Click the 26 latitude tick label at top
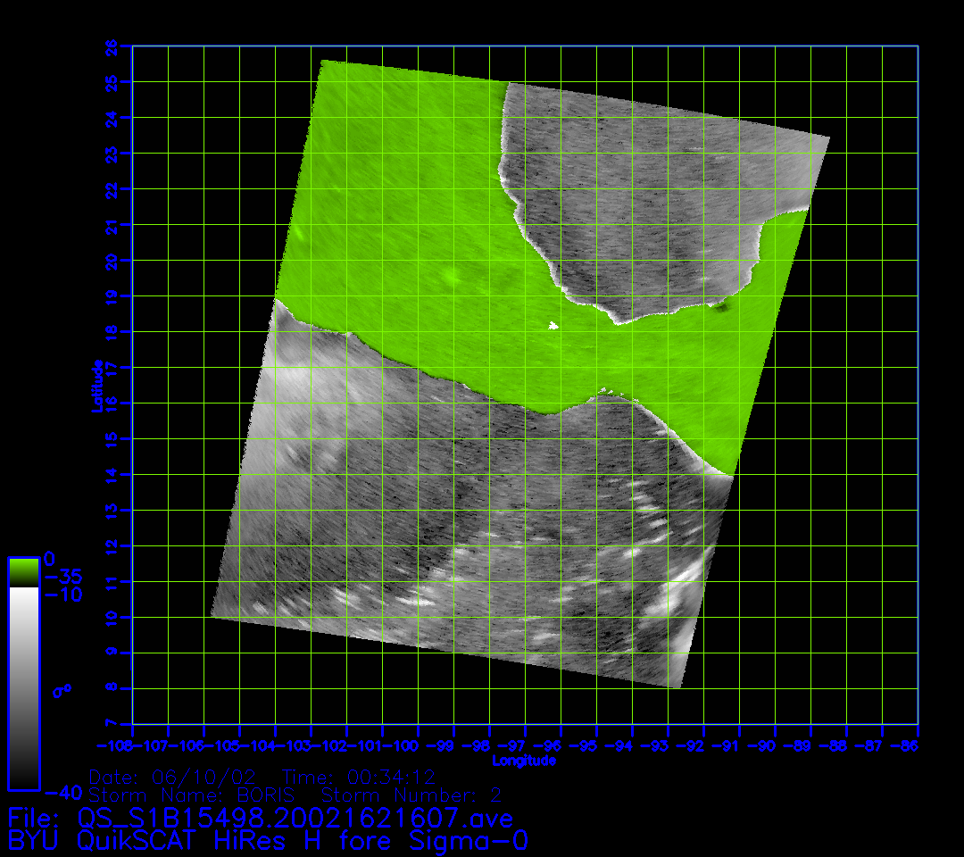964x857 pixels. (112, 46)
